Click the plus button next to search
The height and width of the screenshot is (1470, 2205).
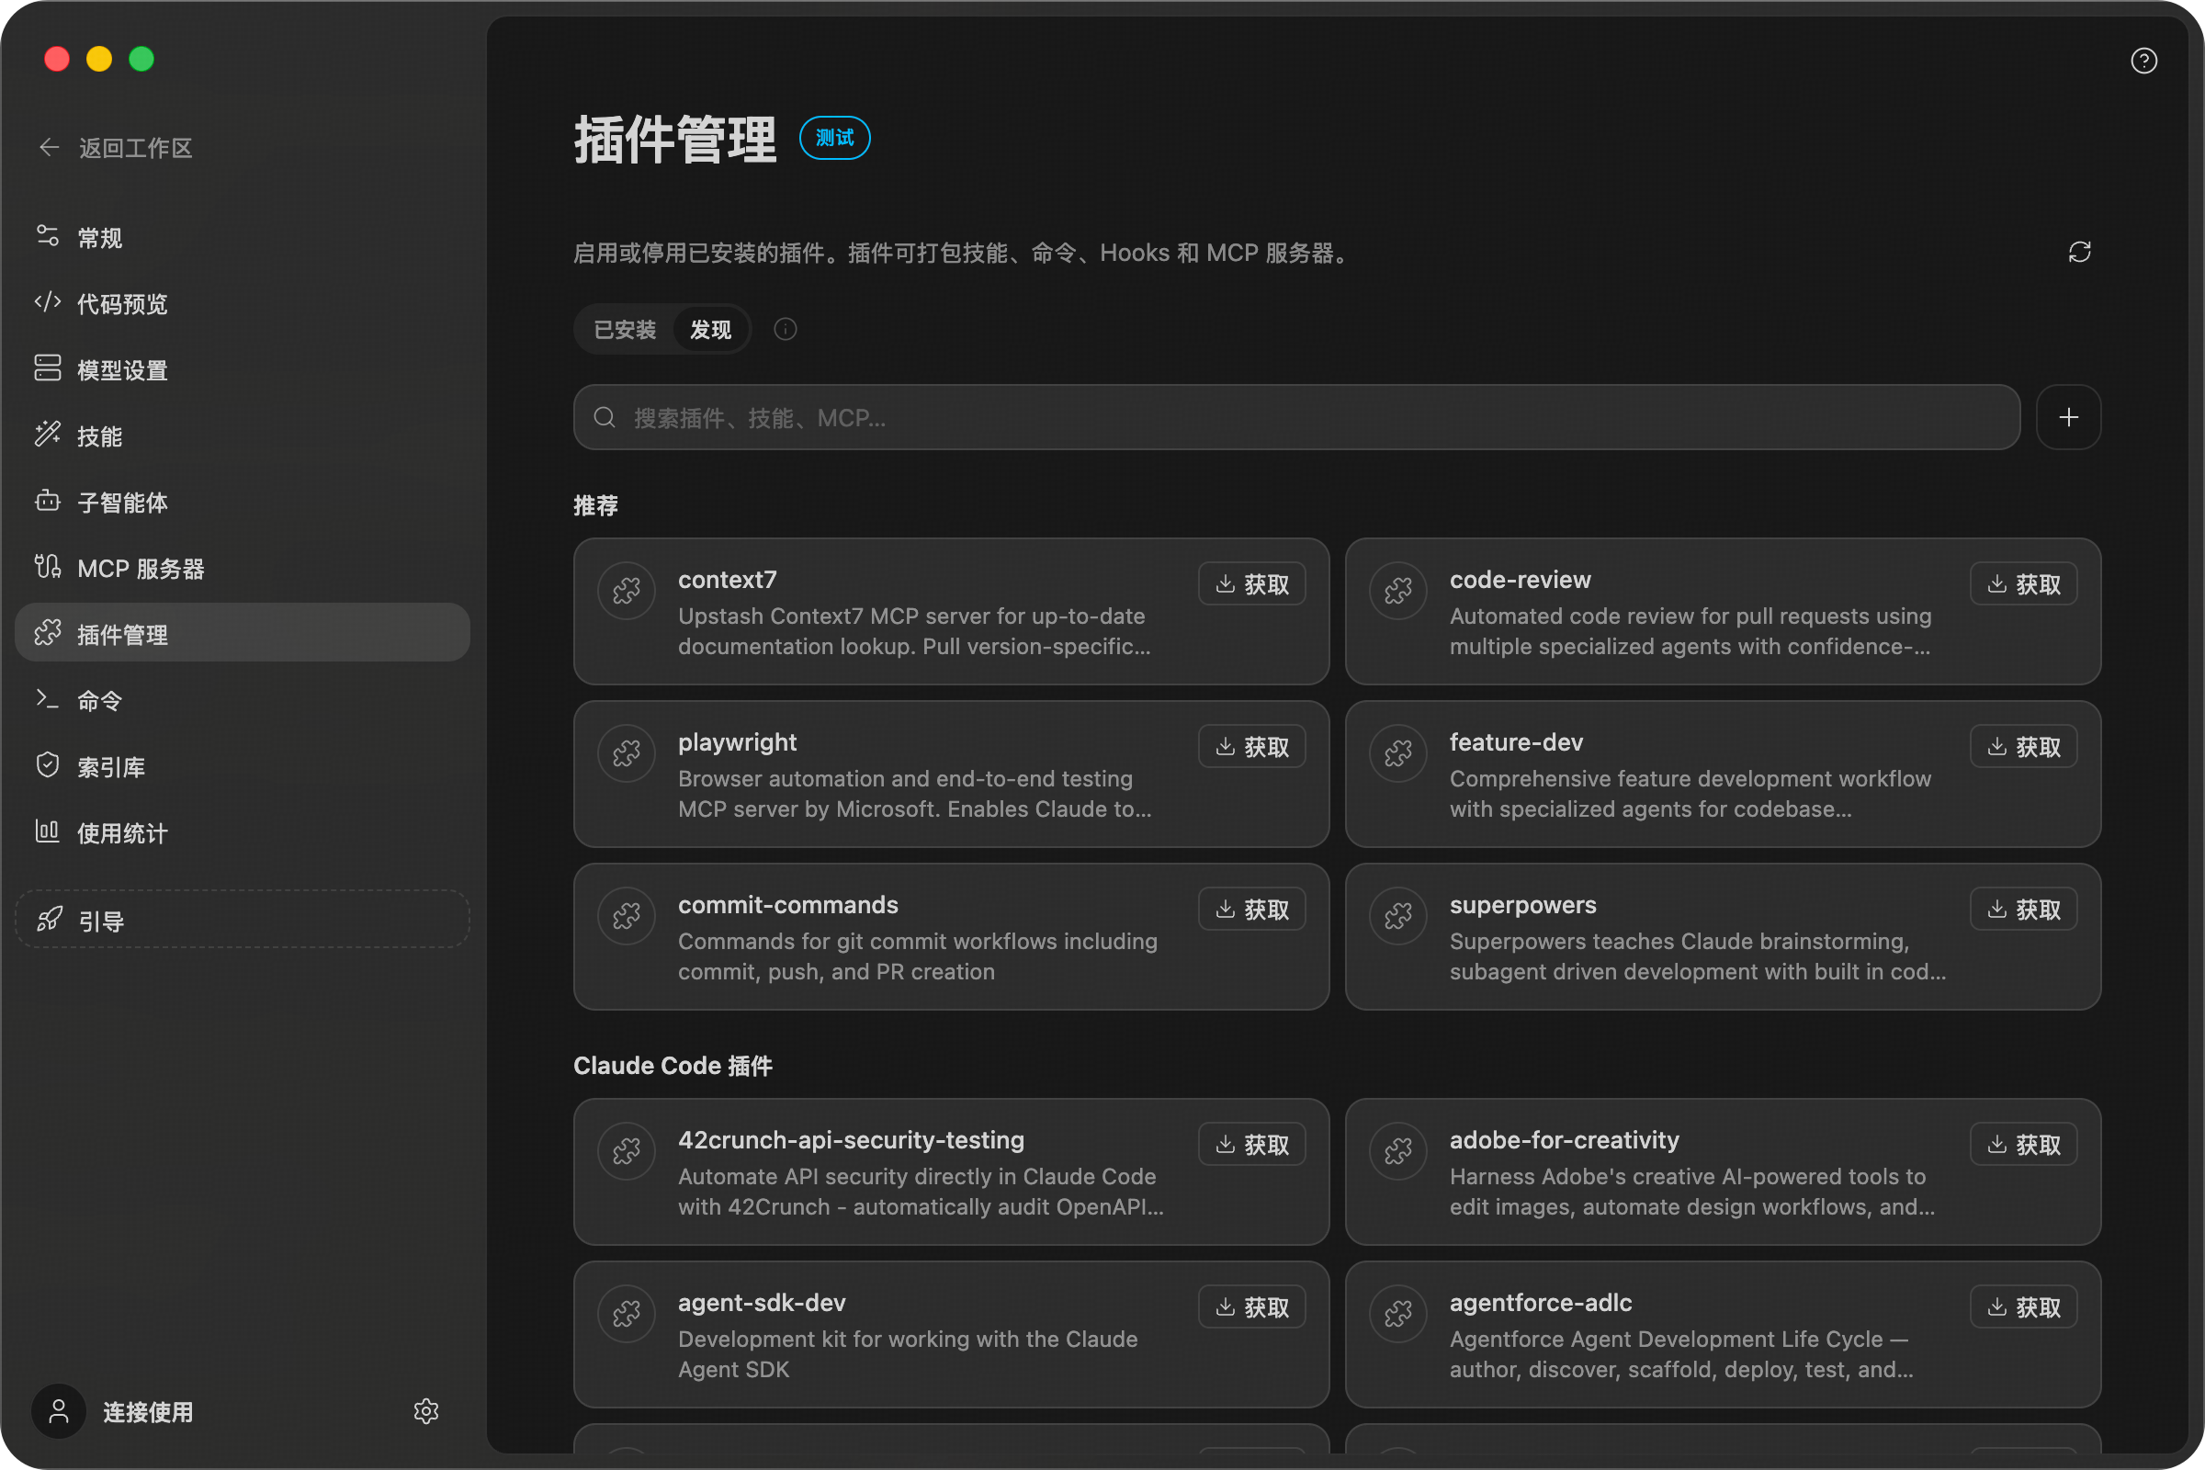tap(2068, 417)
